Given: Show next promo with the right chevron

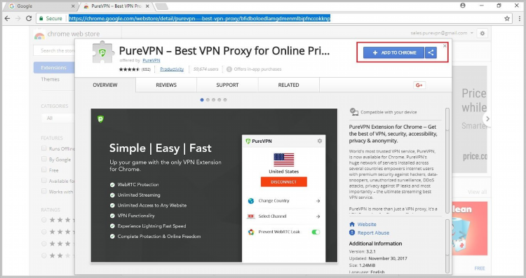Looking at the screenshot, I should 487,118.
